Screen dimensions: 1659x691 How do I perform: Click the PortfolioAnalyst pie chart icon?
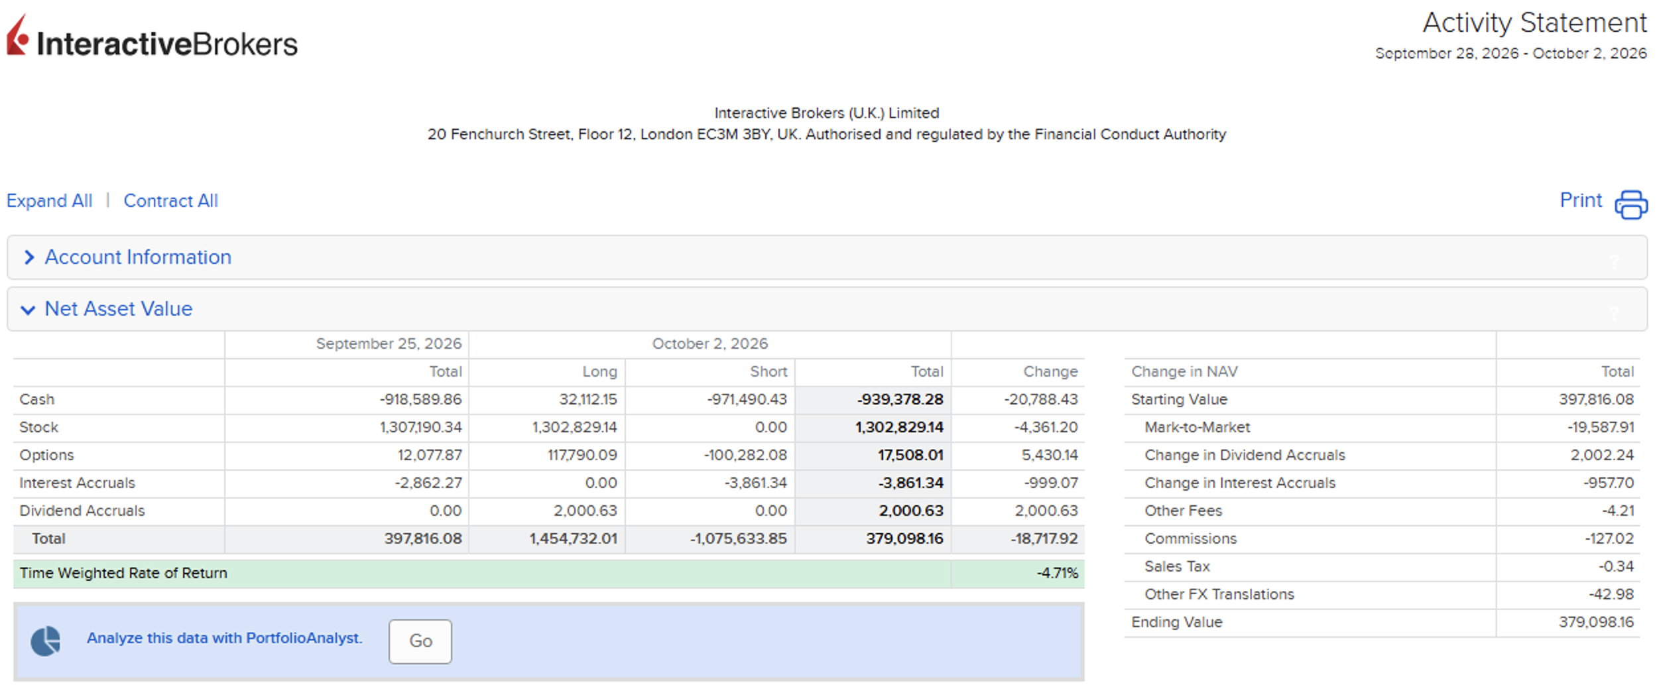46,641
